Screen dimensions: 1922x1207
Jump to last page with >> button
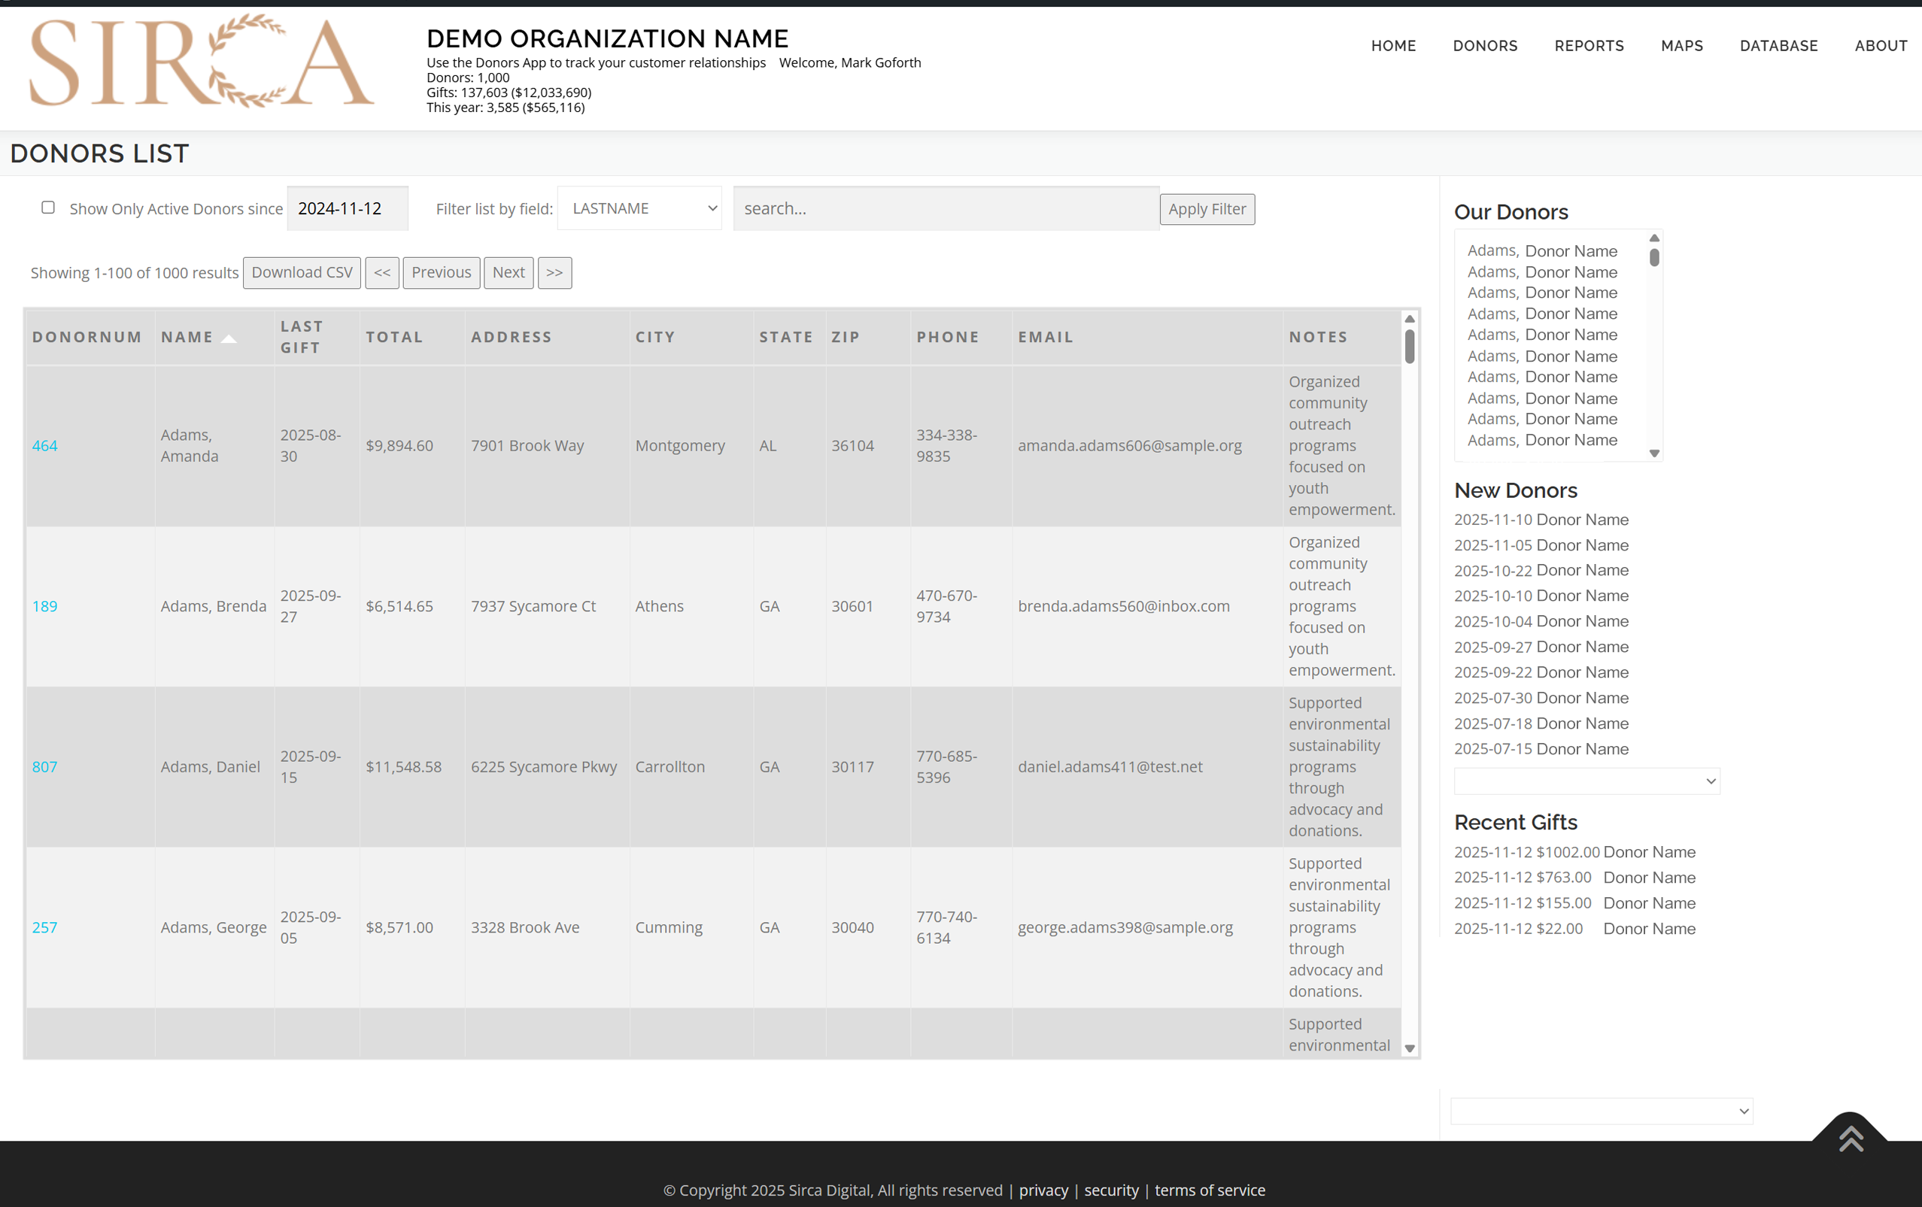coord(554,273)
